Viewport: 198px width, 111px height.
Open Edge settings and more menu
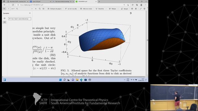point(146,5)
